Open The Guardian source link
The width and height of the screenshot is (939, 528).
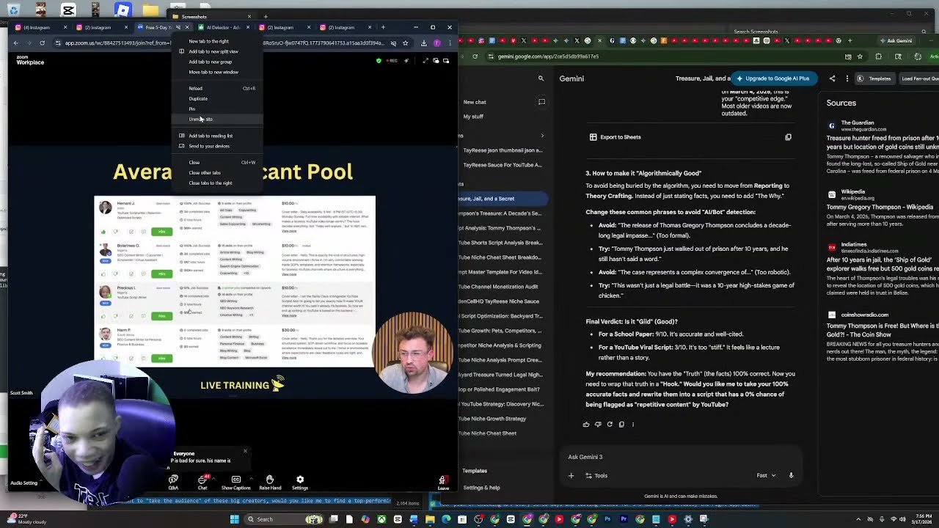[x=858, y=123]
